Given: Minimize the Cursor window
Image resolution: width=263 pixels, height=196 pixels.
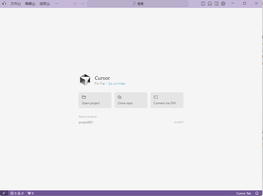Looking at the screenshot, I should pos(233,3).
